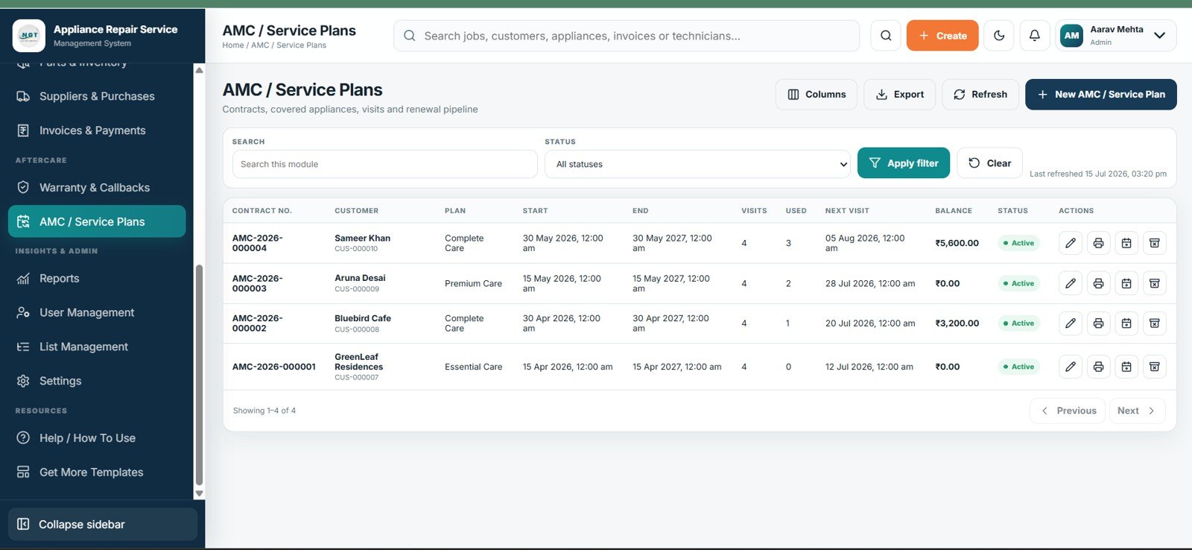Edit the GreenLeaf Residences contract
This screenshot has height=550, width=1192.
[1071, 367]
